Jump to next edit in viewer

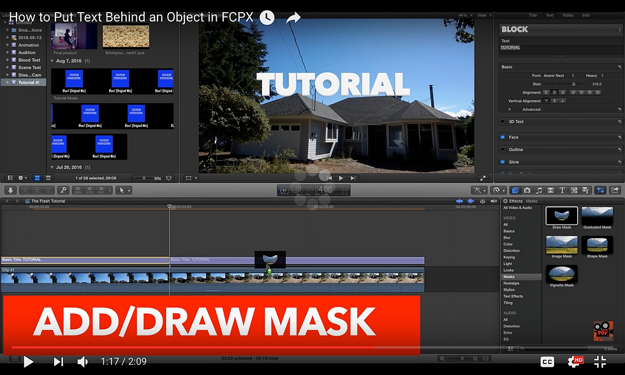point(353,178)
